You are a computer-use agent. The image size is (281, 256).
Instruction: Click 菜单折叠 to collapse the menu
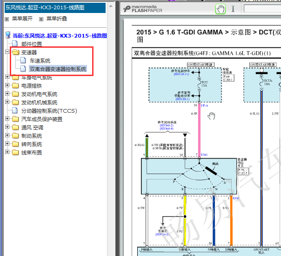(x=57, y=19)
